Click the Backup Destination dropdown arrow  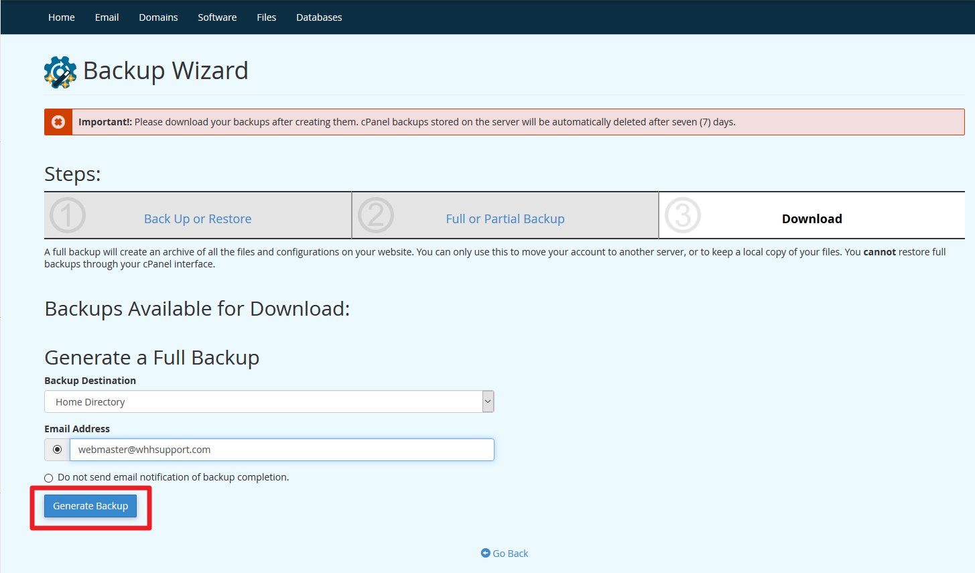click(488, 402)
